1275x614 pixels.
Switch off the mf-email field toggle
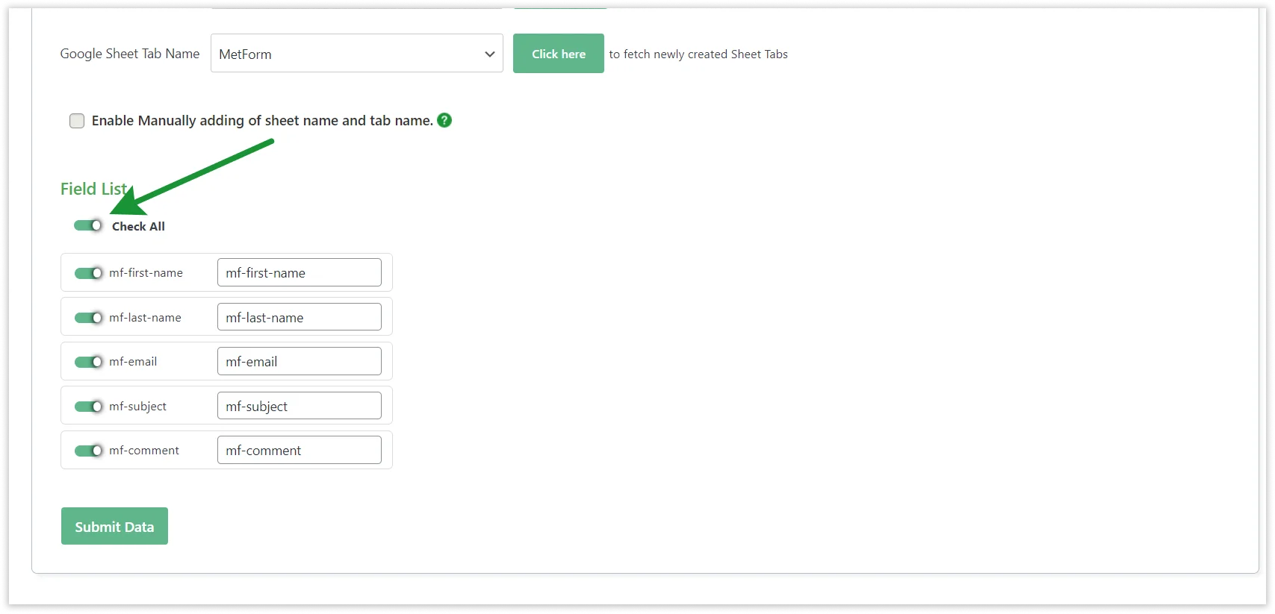click(88, 362)
